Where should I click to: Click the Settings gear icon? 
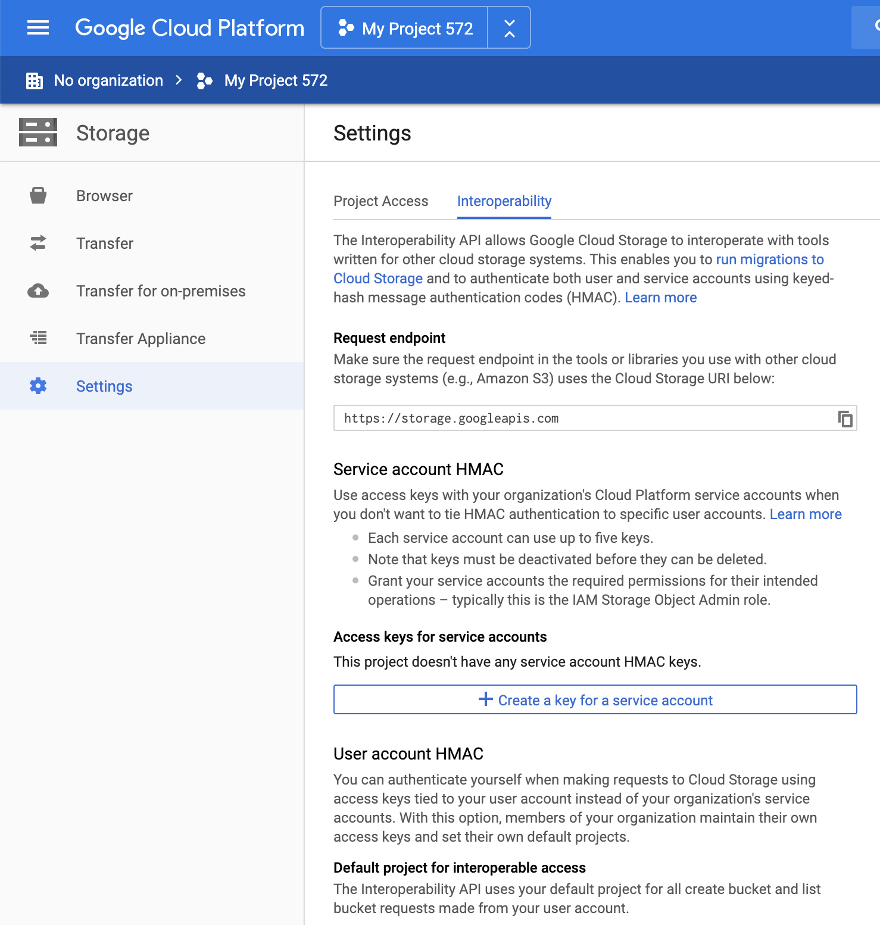point(38,386)
